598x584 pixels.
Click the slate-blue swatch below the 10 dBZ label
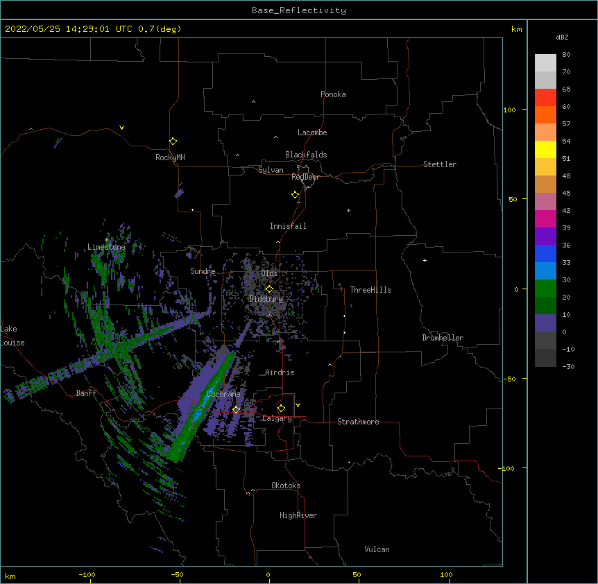545,323
